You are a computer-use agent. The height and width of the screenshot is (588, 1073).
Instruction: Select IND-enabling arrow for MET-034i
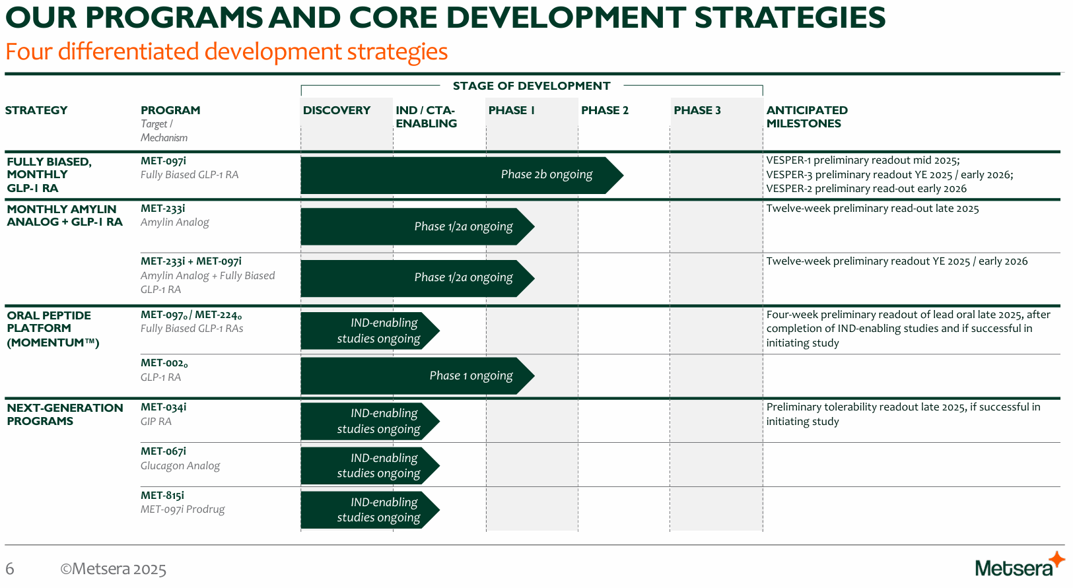click(370, 421)
